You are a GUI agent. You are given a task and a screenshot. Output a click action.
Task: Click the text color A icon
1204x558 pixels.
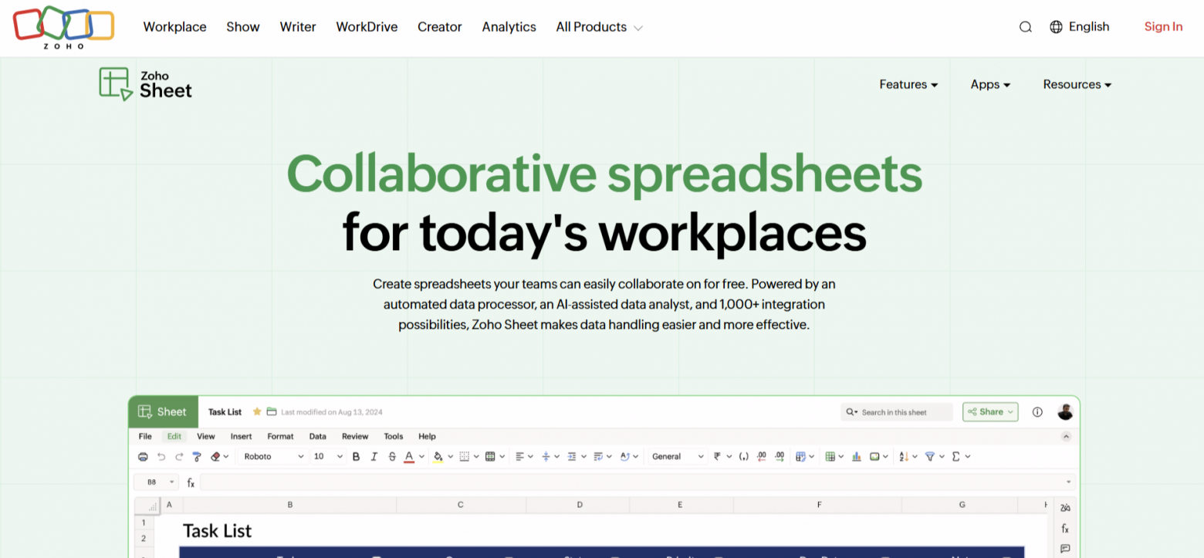409,457
